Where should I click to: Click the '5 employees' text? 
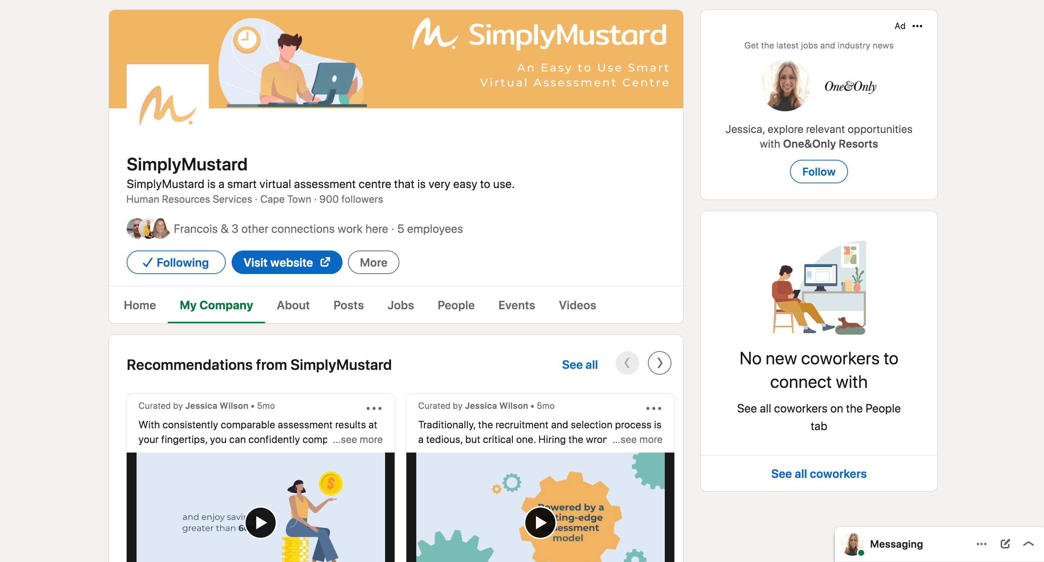pos(429,229)
